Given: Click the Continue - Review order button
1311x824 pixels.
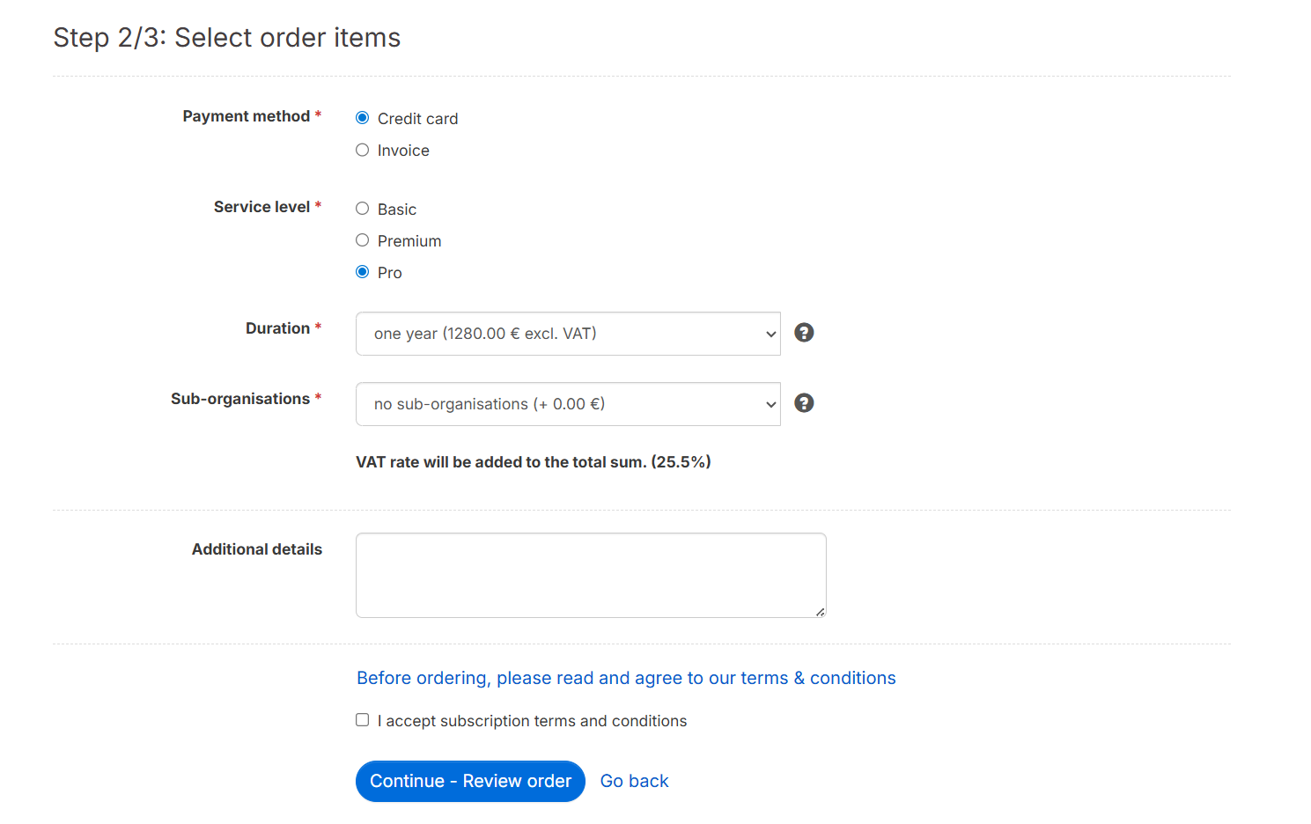Looking at the screenshot, I should coord(470,781).
